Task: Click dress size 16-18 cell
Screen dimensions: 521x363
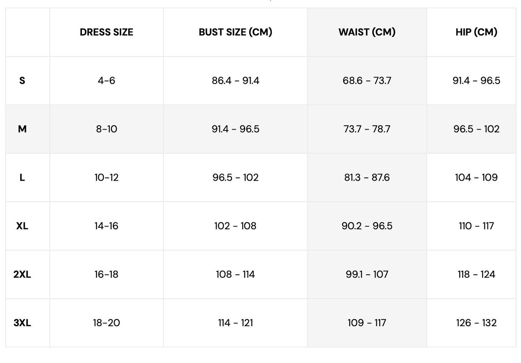Action: point(106,274)
